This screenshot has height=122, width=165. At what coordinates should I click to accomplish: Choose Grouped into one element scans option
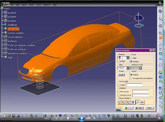(131, 78)
